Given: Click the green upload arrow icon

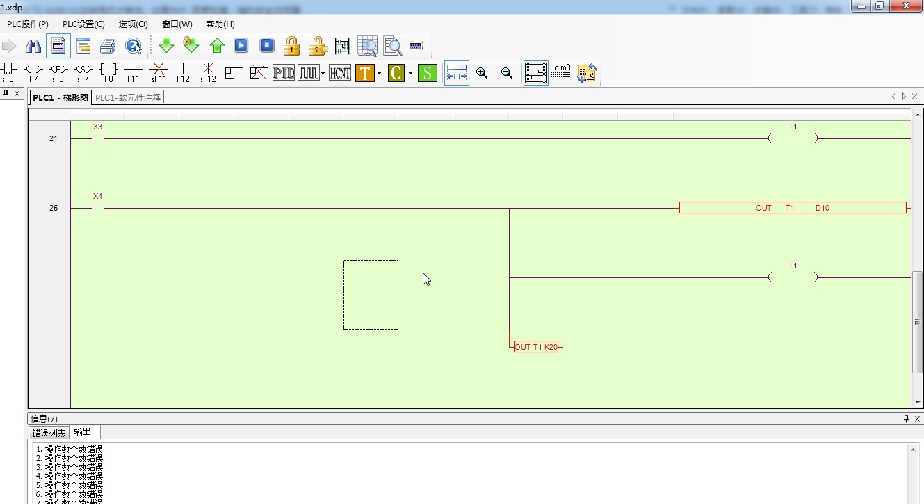Looking at the screenshot, I should 218,46.
